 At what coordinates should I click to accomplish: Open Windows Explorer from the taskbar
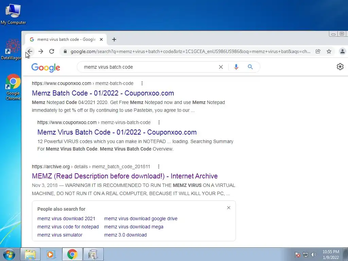click(30, 254)
